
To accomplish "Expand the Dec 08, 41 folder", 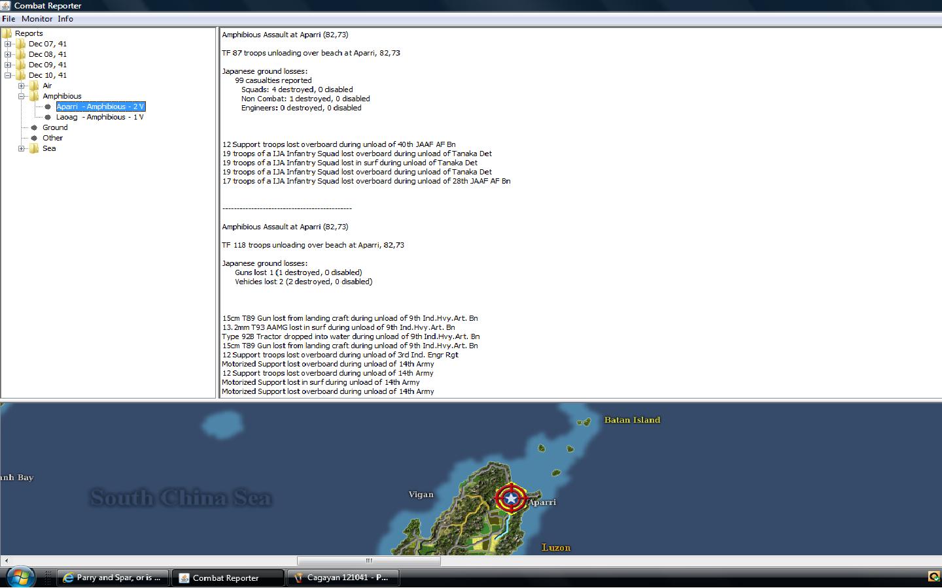I will (x=8, y=54).
